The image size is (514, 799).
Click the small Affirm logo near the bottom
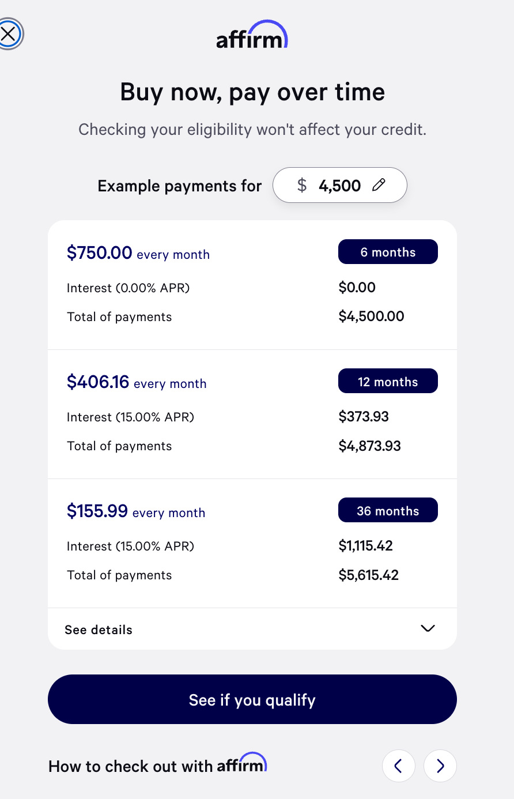[x=241, y=764]
